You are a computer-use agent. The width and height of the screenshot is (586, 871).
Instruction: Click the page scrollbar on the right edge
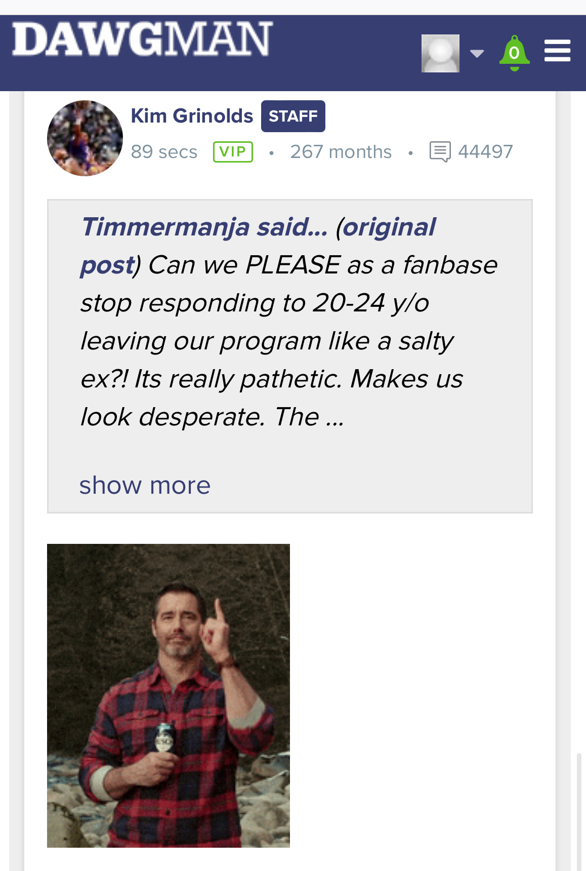click(x=579, y=810)
